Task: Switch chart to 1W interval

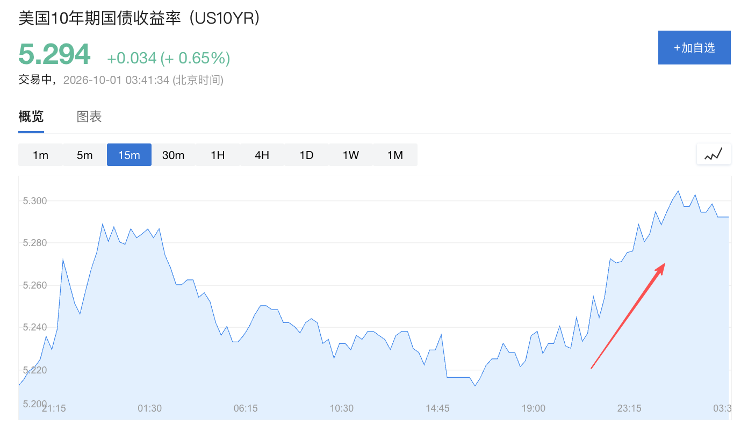Action: (x=350, y=155)
